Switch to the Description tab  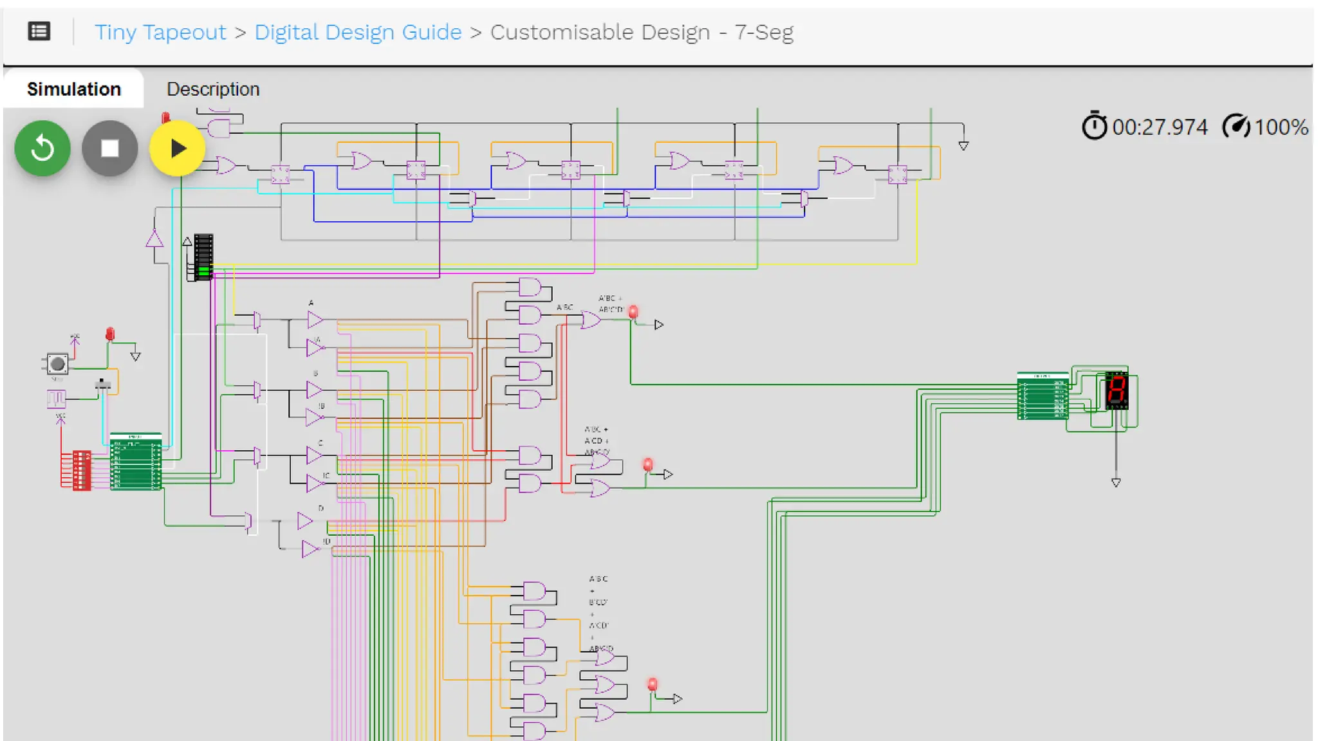(x=213, y=89)
